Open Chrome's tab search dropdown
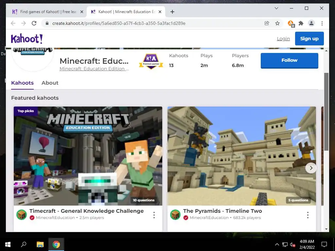 click(276, 8)
